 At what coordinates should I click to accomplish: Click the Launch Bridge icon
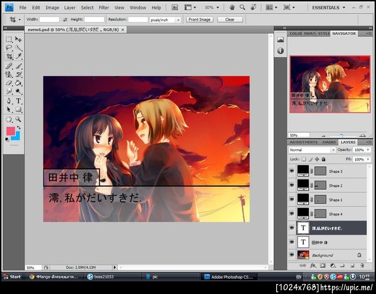(x=175, y=8)
